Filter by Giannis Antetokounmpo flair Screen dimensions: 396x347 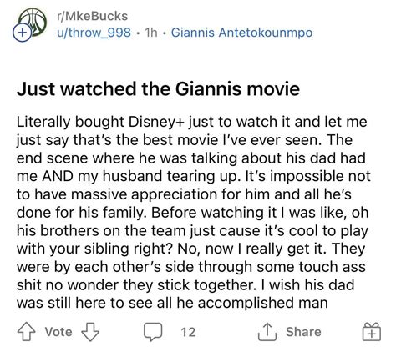pyautogui.click(x=241, y=33)
